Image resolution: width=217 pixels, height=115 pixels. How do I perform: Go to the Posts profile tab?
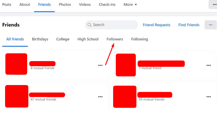(x=7, y=4)
